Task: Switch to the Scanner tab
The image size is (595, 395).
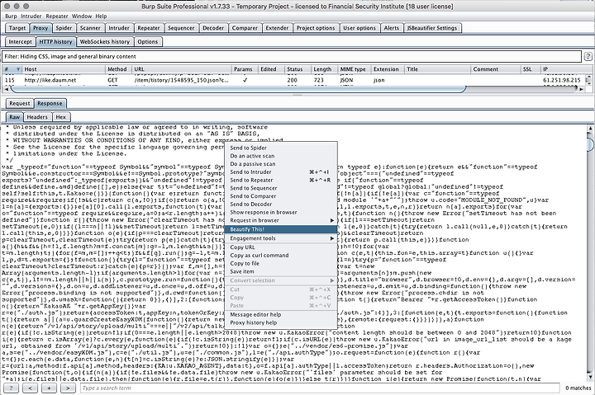Action: (90, 28)
